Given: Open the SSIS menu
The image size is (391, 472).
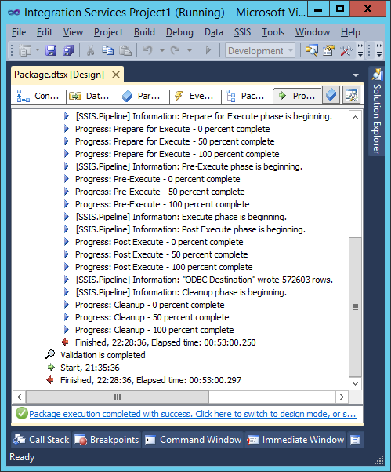Looking at the screenshot, I should tap(242, 32).
